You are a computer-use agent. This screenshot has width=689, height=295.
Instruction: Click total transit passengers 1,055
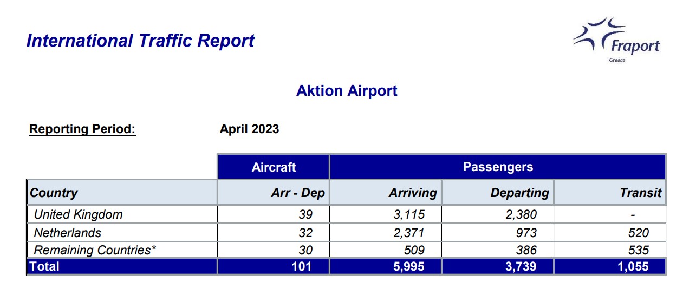tap(632, 266)
